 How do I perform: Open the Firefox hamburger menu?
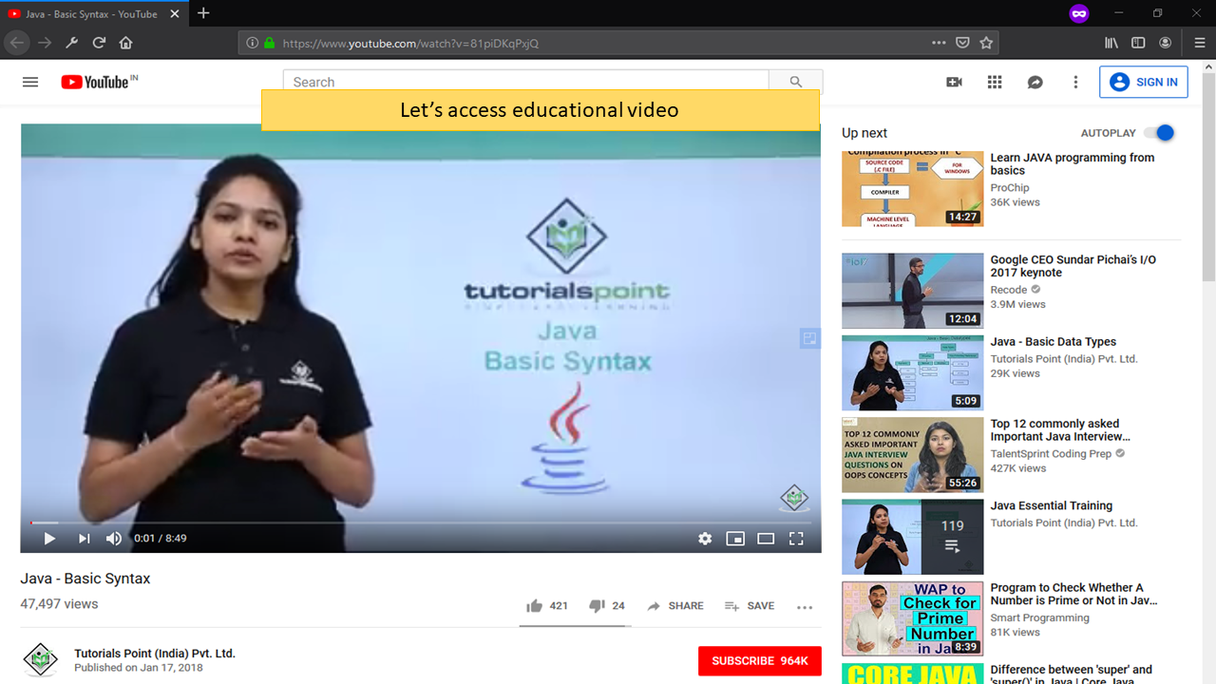tap(1200, 43)
